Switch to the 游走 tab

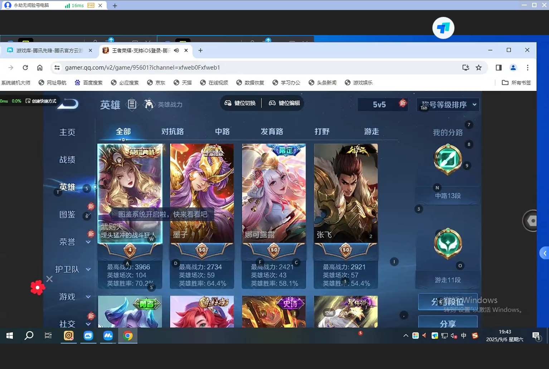(371, 131)
